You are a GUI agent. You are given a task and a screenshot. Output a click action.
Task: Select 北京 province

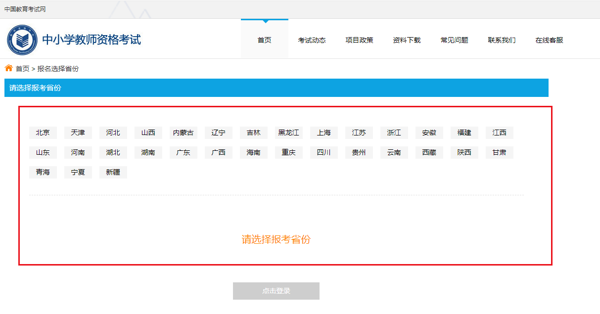click(43, 133)
